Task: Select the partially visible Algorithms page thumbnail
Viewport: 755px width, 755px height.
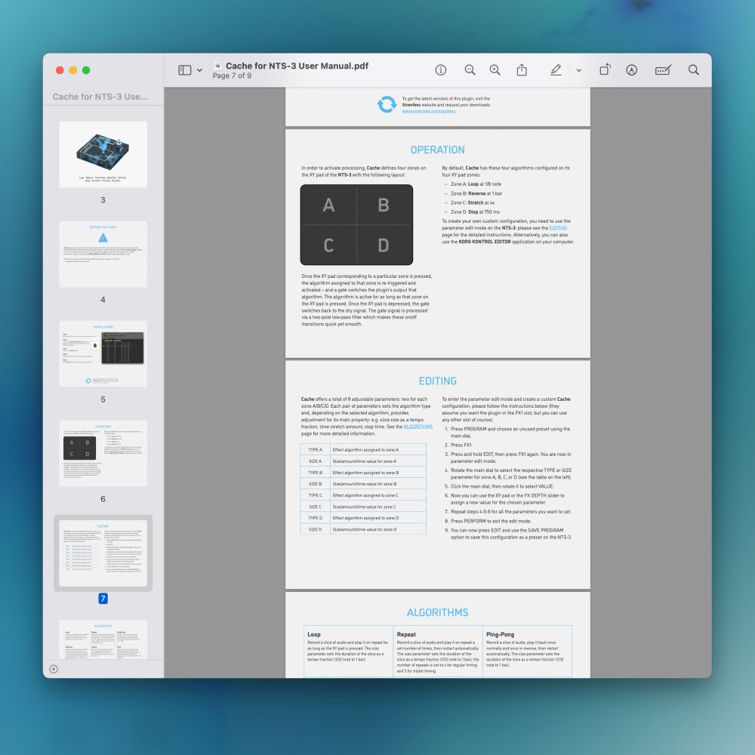Action: (103, 639)
